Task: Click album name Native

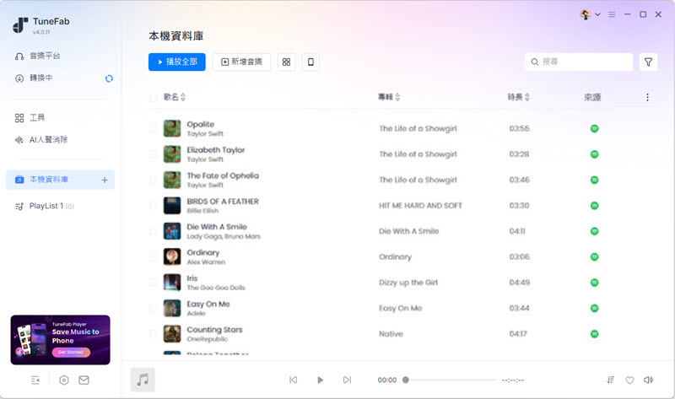Action: pyautogui.click(x=391, y=334)
